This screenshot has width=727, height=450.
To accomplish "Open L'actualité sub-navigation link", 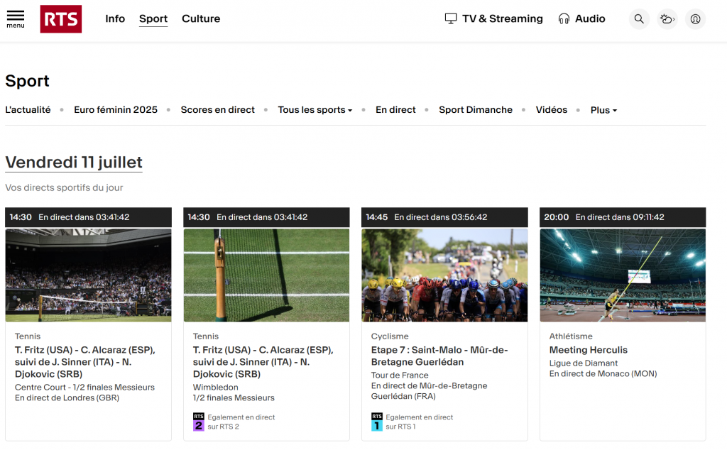I will click(x=28, y=110).
